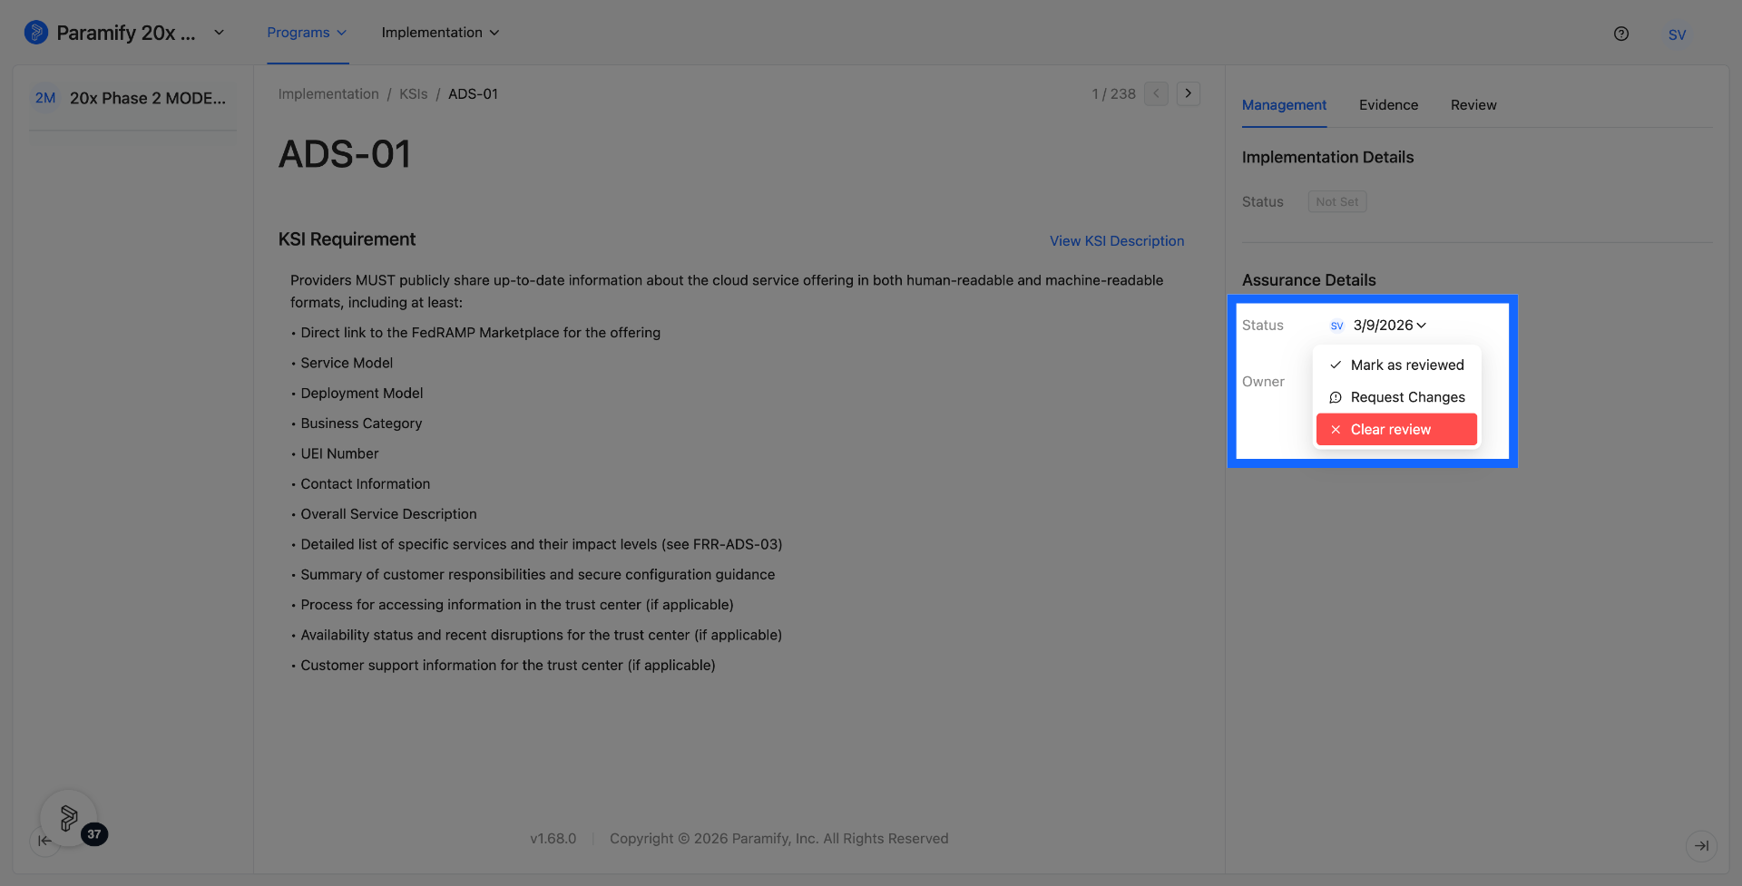Click the Business Category bullet item

pyautogui.click(x=361, y=424)
